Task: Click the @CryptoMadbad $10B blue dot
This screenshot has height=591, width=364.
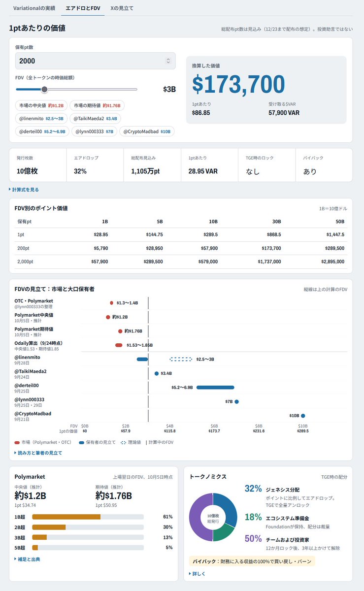Action: [303, 416]
